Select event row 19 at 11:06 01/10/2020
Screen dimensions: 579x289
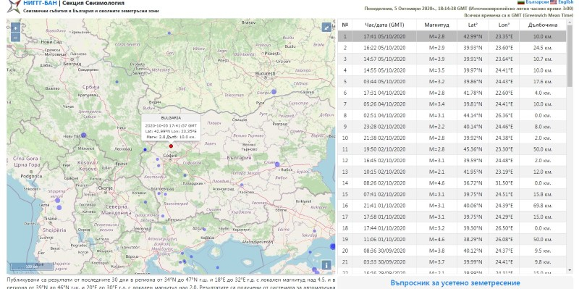click(x=452, y=240)
